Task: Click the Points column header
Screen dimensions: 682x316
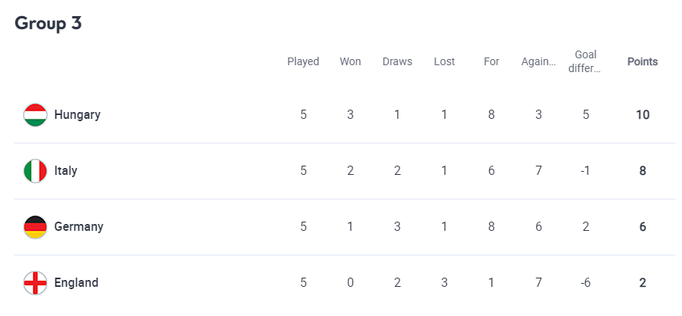Action: coord(643,61)
